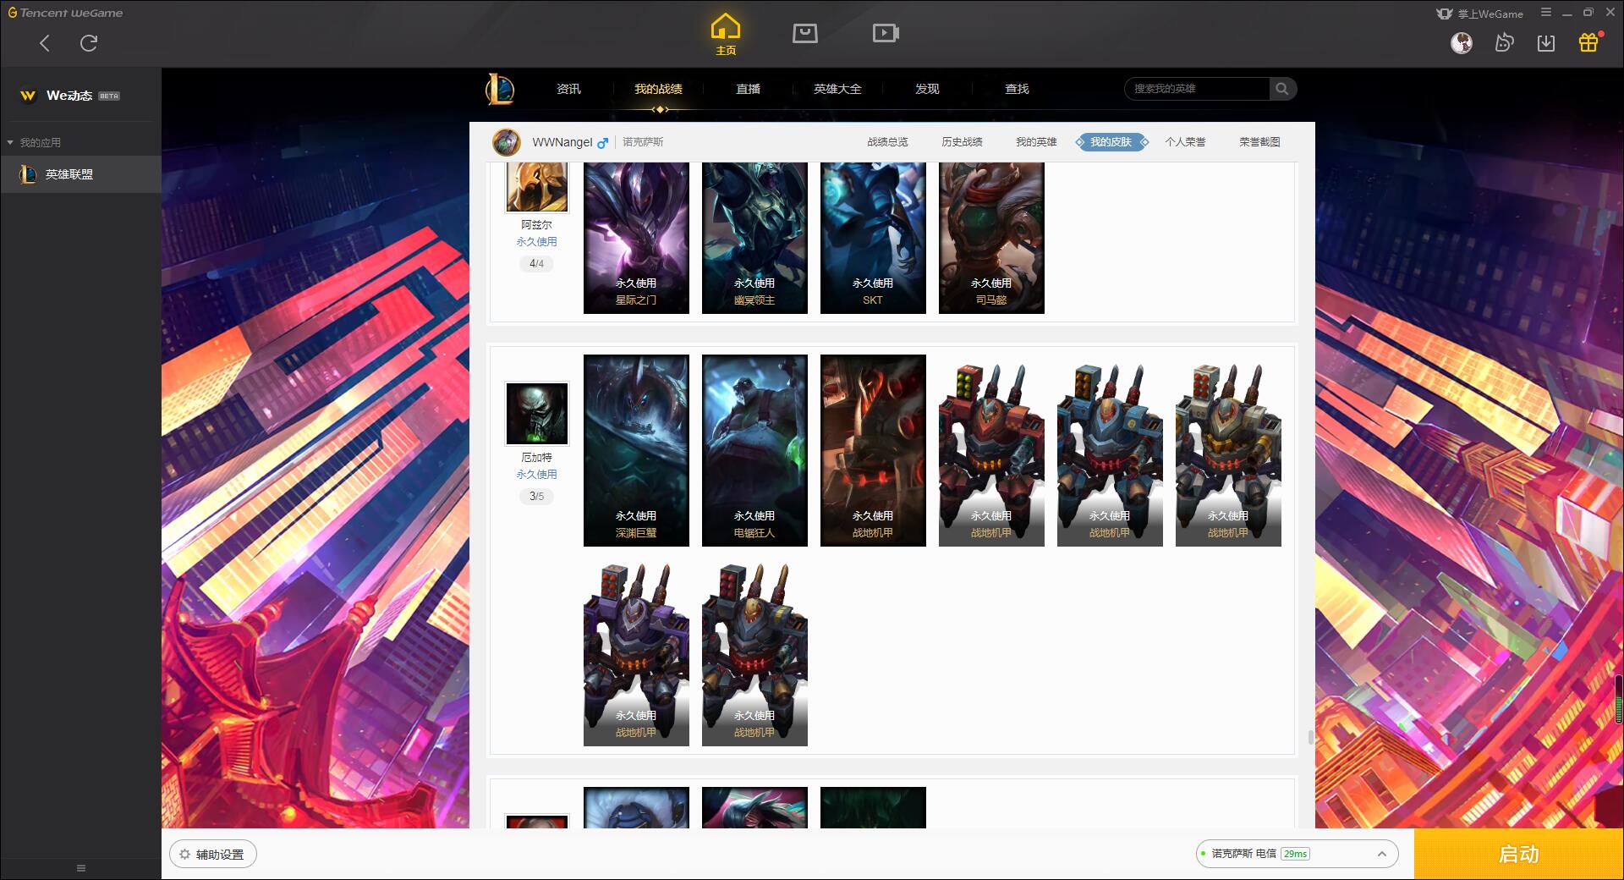Go back with the left arrow
Viewport: 1624px width, 880px height.
point(45,43)
